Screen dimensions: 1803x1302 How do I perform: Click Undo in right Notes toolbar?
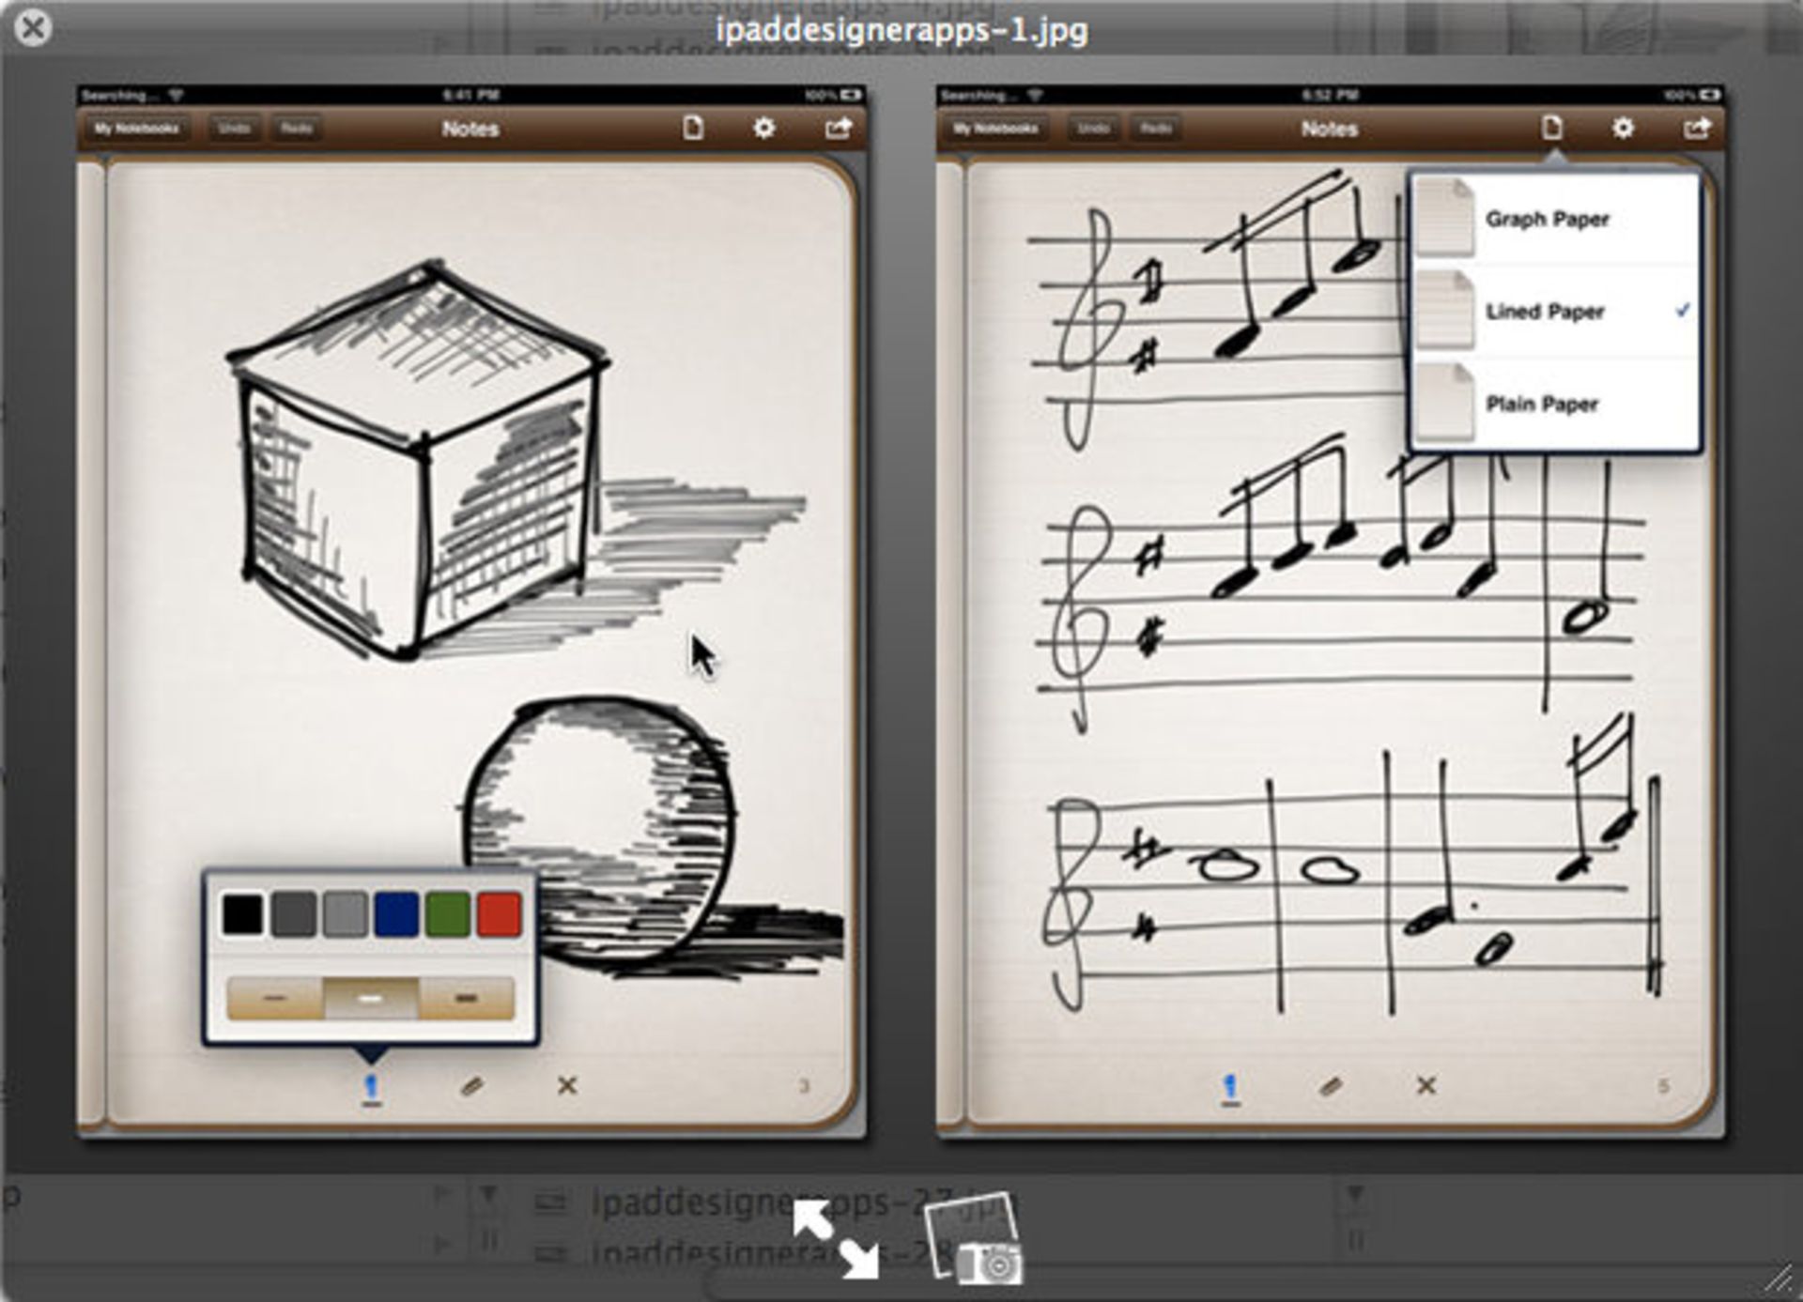[1093, 129]
